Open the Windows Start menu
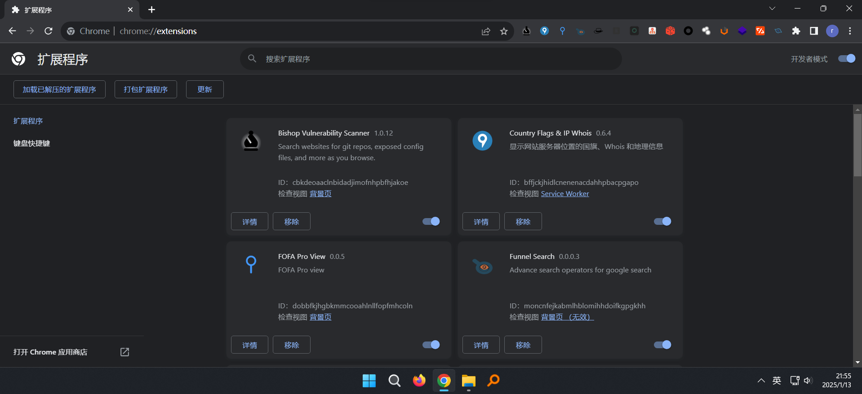The height and width of the screenshot is (394, 862). pyautogui.click(x=369, y=381)
